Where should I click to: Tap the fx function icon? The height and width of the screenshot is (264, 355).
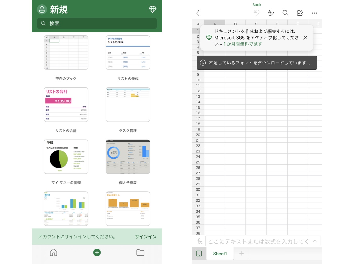[x=199, y=241]
